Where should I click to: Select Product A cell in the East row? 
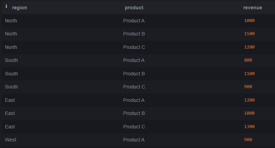pyautogui.click(x=134, y=100)
